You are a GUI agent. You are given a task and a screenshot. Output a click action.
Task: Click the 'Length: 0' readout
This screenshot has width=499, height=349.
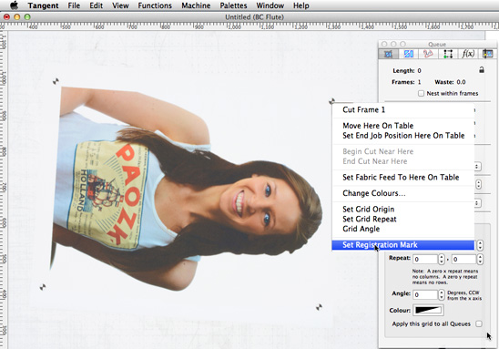tap(407, 70)
